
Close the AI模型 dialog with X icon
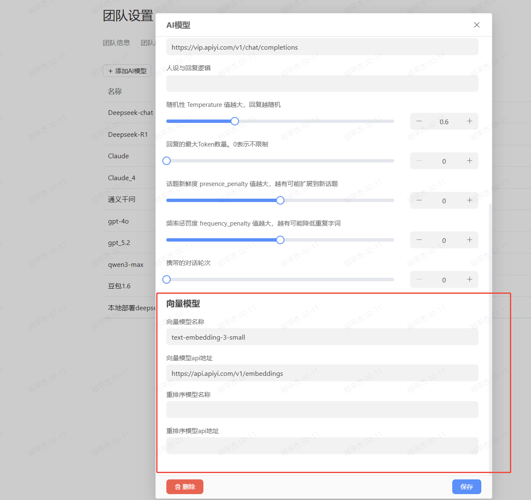point(477,25)
